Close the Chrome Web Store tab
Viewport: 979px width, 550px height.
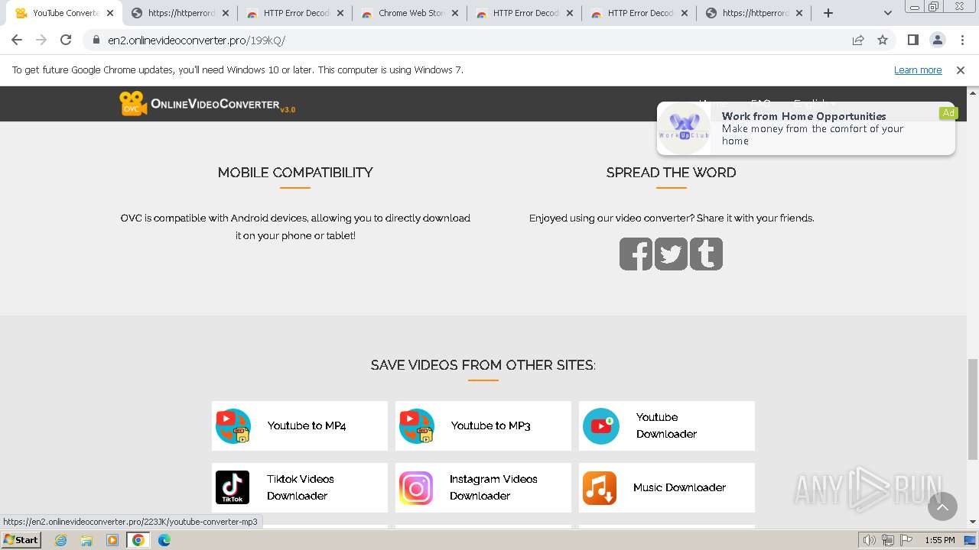[455, 13]
